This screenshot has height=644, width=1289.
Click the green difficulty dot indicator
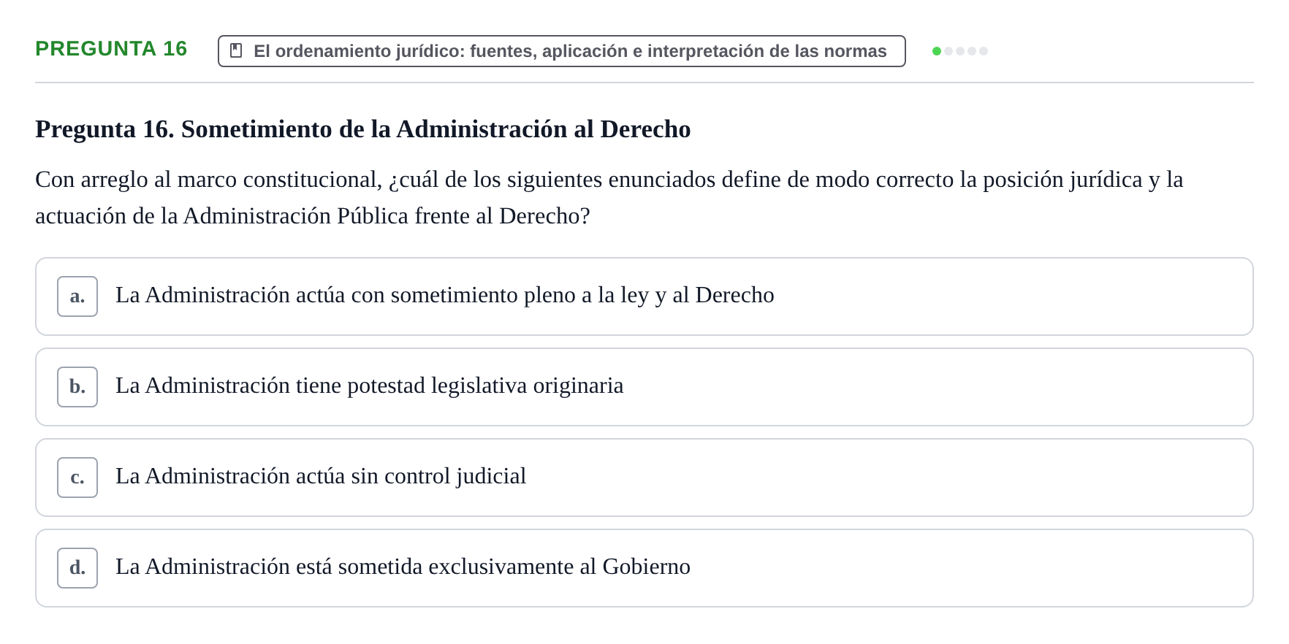(937, 51)
